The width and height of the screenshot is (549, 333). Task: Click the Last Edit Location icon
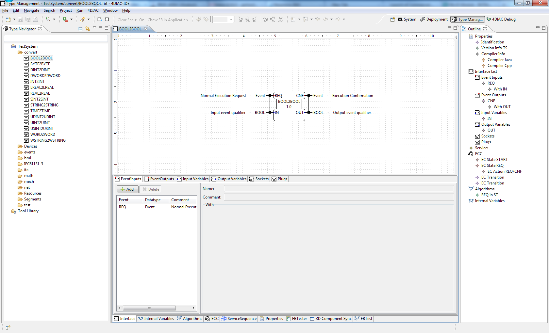point(318,19)
